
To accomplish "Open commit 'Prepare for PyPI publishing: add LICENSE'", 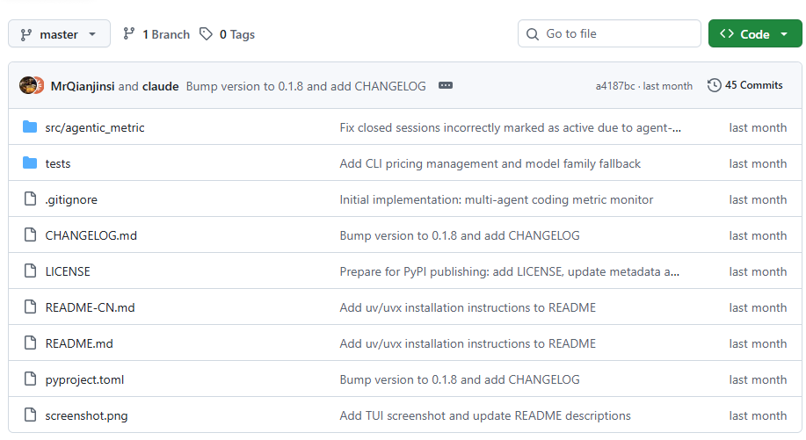I will 510,271.
